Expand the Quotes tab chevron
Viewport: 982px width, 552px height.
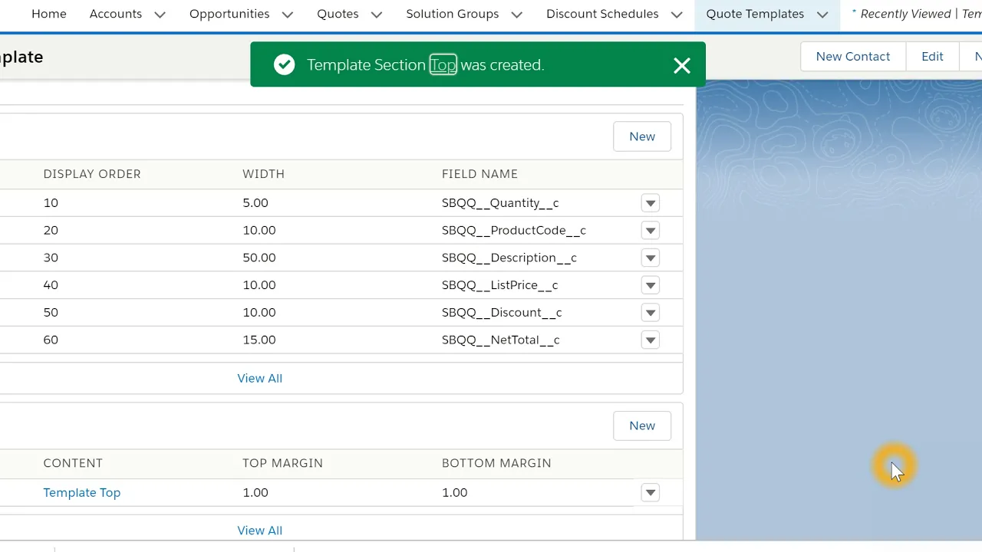click(377, 15)
